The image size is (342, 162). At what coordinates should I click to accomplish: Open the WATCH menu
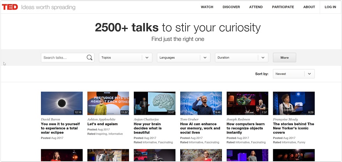(207, 7)
